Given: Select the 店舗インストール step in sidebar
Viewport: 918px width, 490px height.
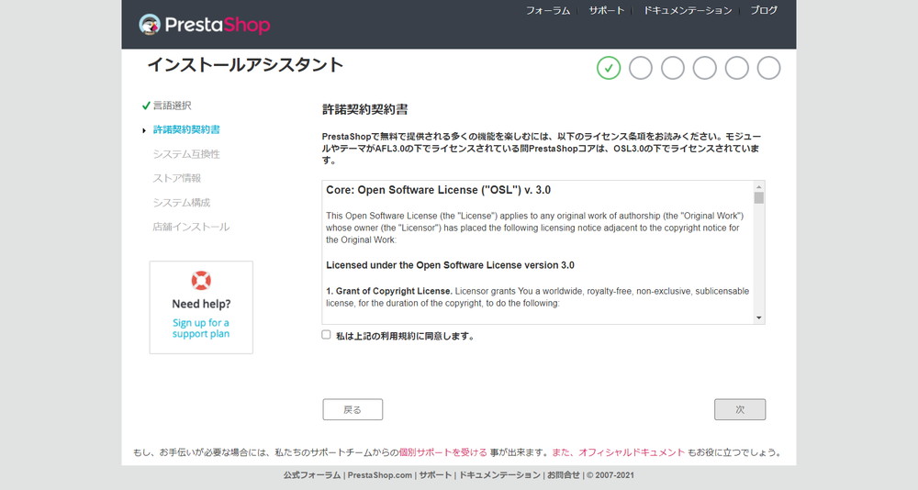Looking at the screenshot, I should coord(192,228).
